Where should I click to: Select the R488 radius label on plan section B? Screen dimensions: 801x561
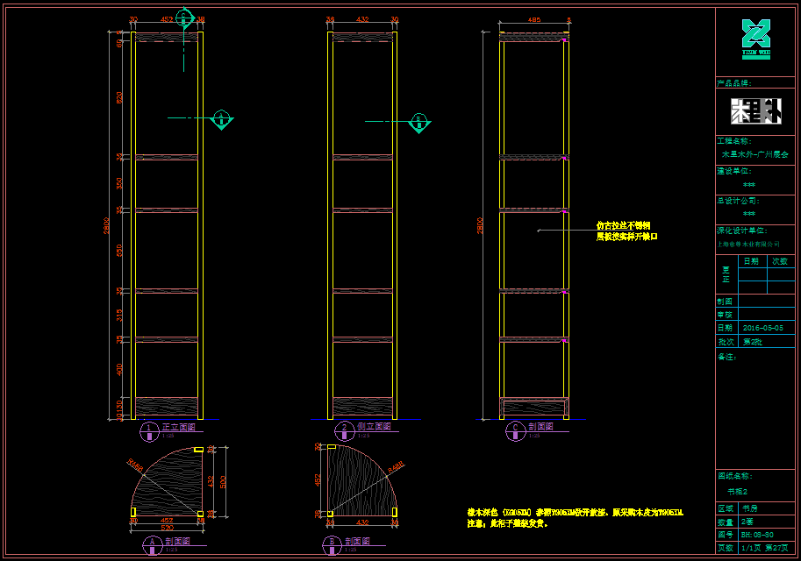[x=396, y=467]
